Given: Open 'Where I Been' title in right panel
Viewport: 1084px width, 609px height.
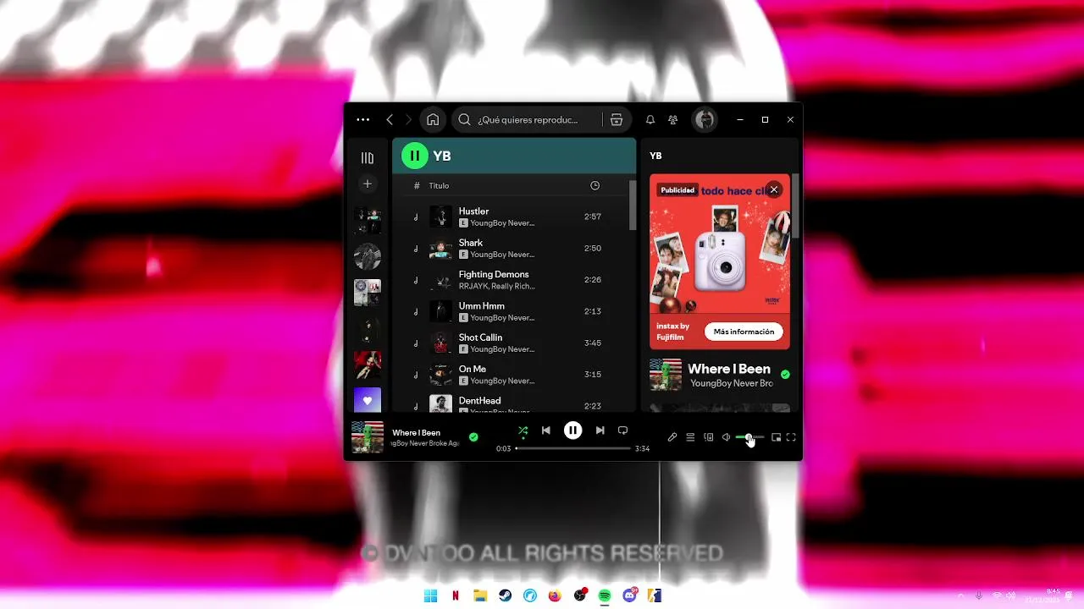Looking at the screenshot, I should [729, 369].
